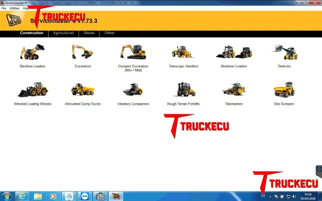Open Windows Media Player taskbar icon
This screenshot has width=322, height=201.
coord(53,196)
